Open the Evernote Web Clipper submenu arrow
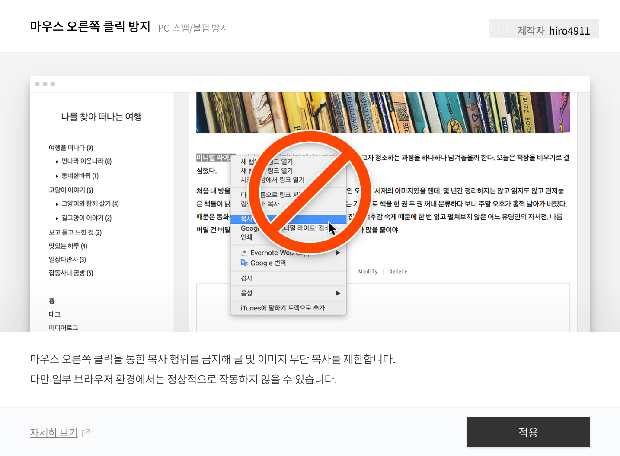 [x=338, y=253]
